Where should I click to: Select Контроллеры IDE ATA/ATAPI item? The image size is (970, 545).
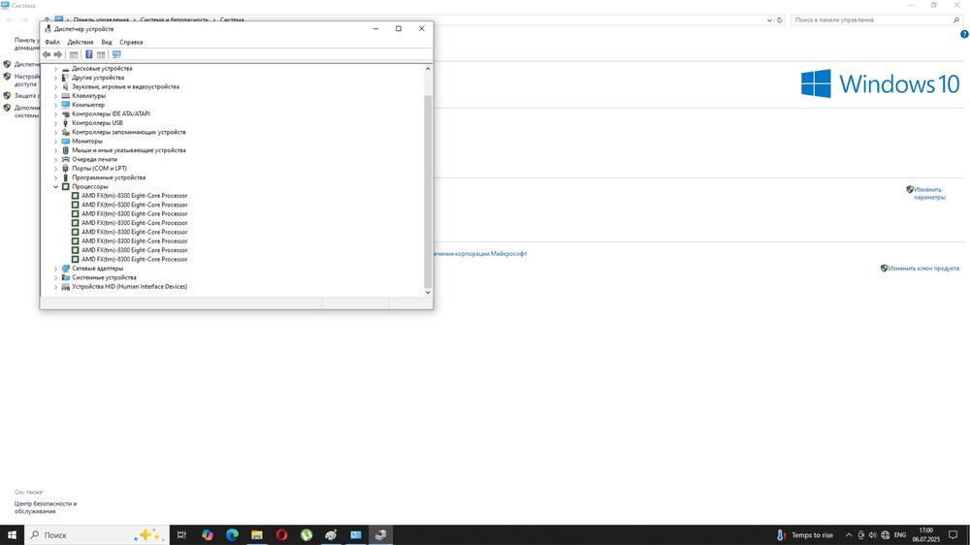pos(111,113)
